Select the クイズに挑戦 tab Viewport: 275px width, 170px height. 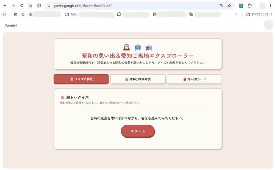tap(81, 79)
